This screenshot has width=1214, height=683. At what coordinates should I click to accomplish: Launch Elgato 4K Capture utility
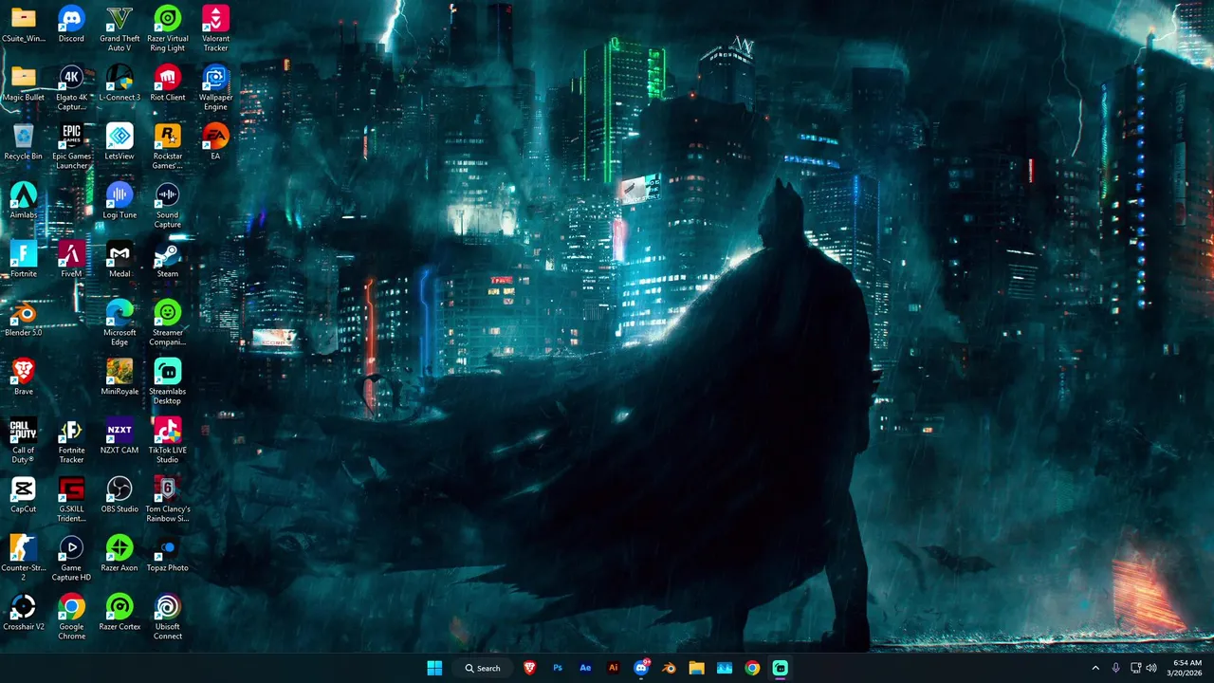click(71, 88)
